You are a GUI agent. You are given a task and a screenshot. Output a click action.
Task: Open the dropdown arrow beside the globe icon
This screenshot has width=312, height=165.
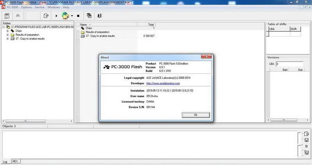pos(72,16)
